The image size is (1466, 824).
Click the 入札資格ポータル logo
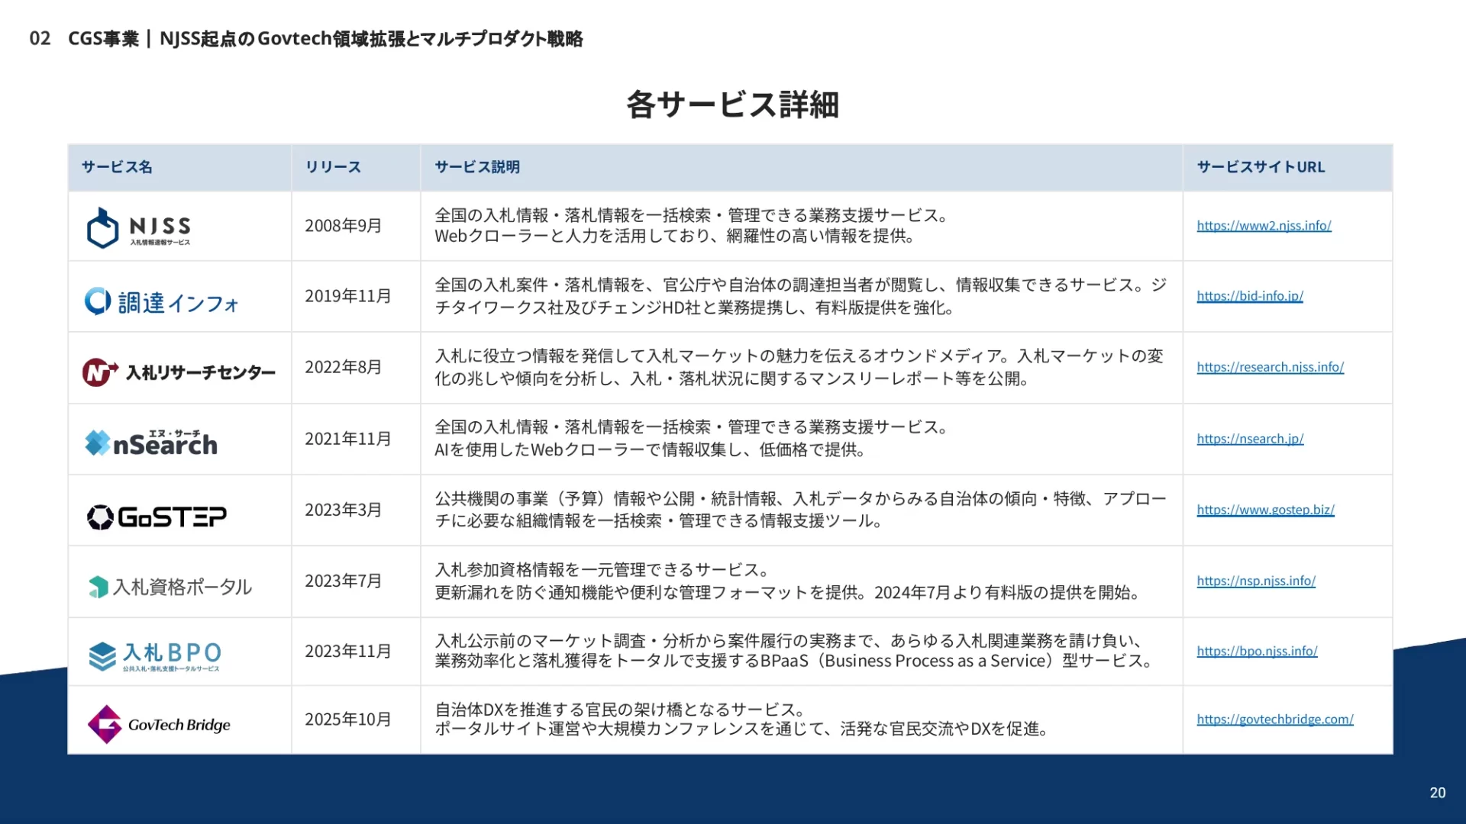(170, 587)
